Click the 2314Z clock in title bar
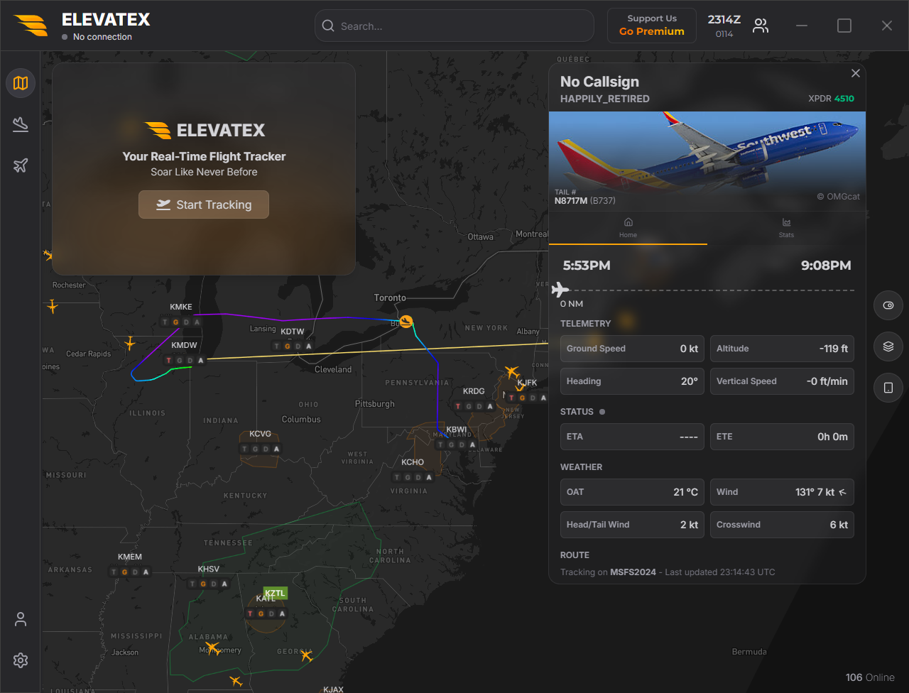 click(724, 20)
